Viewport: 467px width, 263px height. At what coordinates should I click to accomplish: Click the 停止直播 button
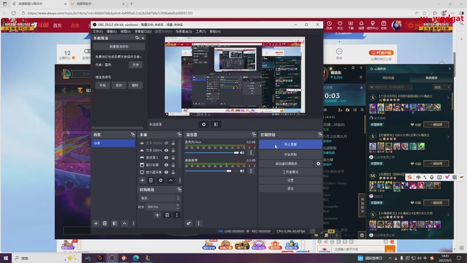290,144
